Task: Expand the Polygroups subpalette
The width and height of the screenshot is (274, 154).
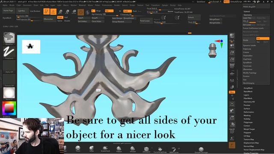Action: coord(248,122)
